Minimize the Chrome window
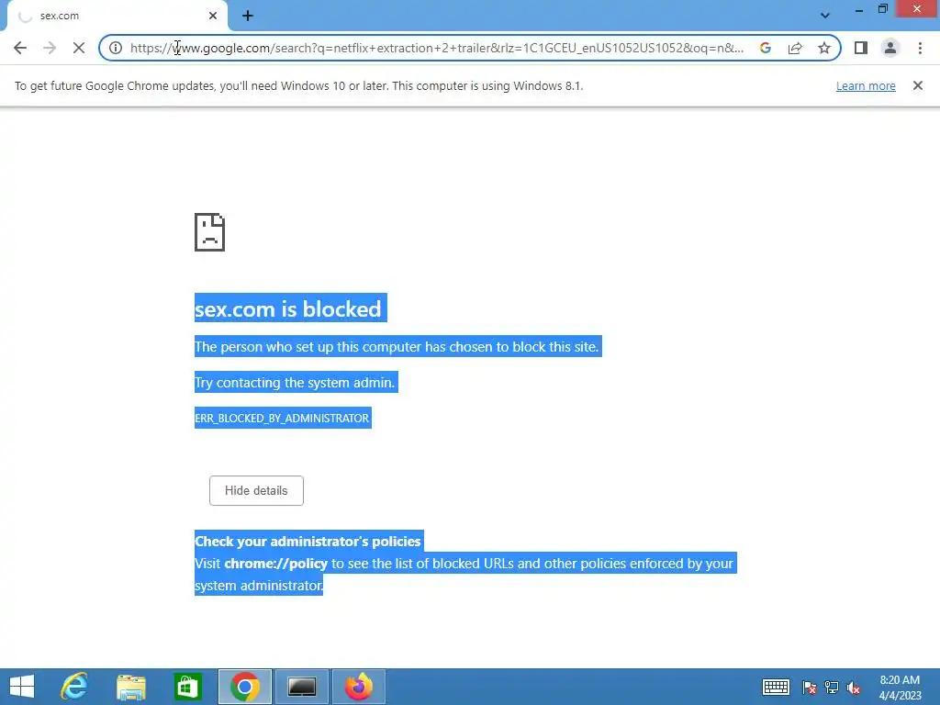 pyautogui.click(x=859, y=9)
